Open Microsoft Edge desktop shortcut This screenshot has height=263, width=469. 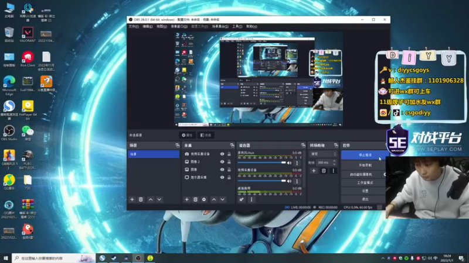pyautogui.click(x=9, y=85)
